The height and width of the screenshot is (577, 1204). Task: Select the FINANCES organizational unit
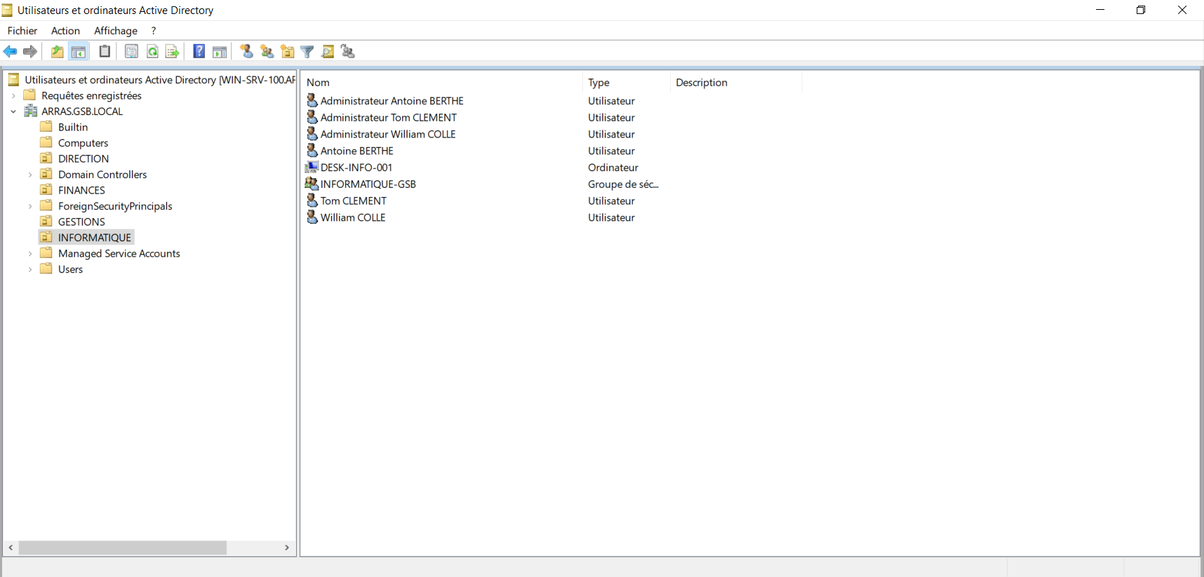pyautogui.click(x=81, y=190)
